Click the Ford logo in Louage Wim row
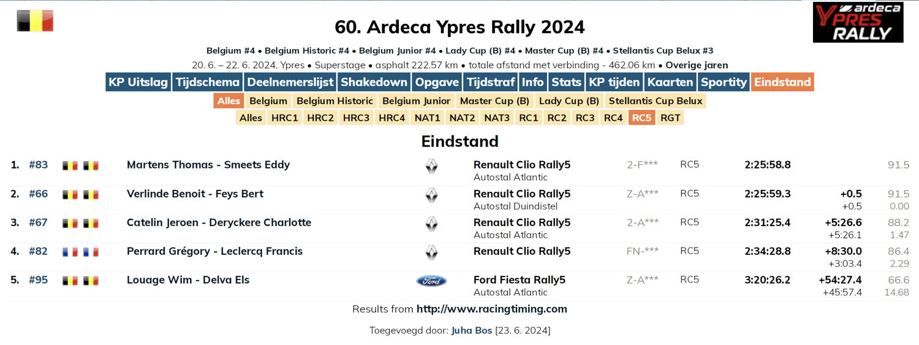 tap(431, 281)
